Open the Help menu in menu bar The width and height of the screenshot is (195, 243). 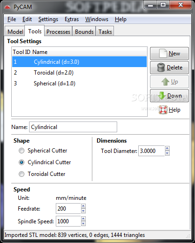point(120,19)
